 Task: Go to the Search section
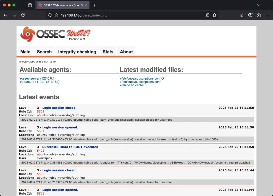pos(44,52)
